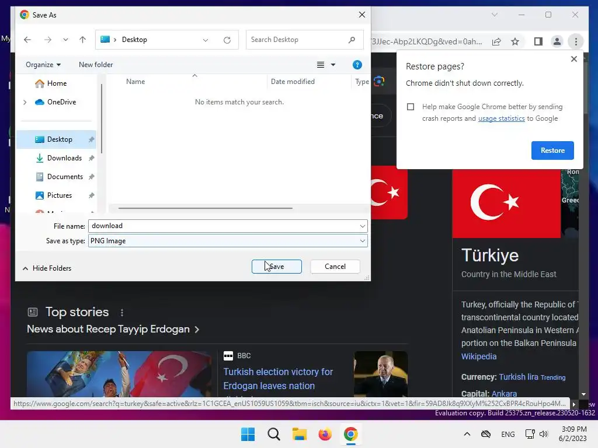
Task: Click pin icon next to Downloads
Action: [x=91, y=158]
